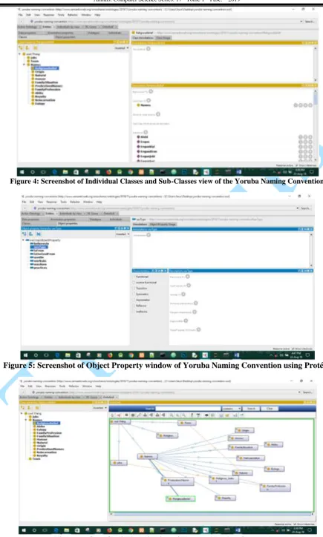Image resolution: width=323 pixels, height=537 pixels.
Task: Click plus icon beside General class axioms, Figure 4
Action: tap(158, 114)
